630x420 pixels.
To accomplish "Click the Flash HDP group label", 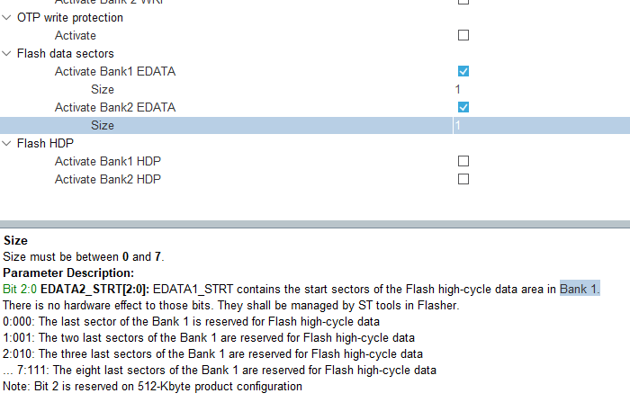I will [x=45, y=144].
